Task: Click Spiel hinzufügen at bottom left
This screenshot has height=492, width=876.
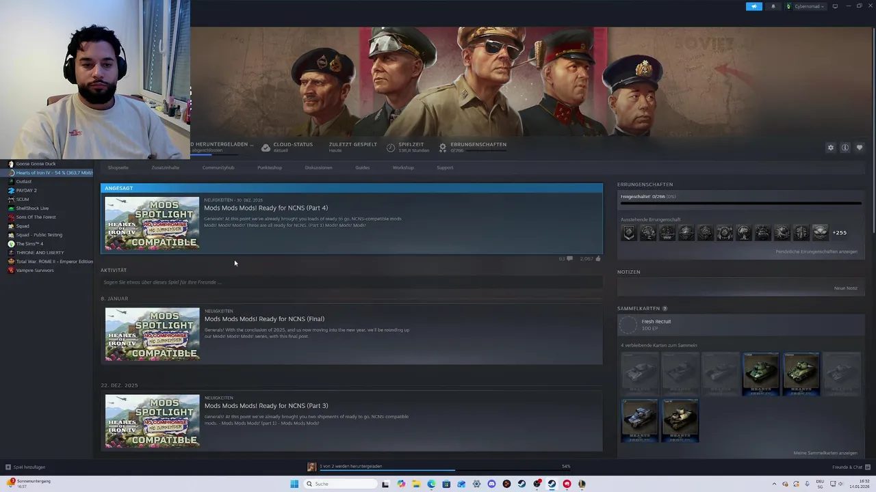Action: (x=25, y=467)
